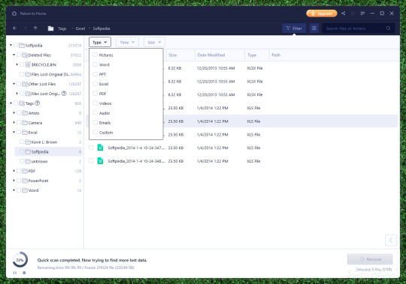
Task: Go up one folder level arrow
Action: point(35,28)
